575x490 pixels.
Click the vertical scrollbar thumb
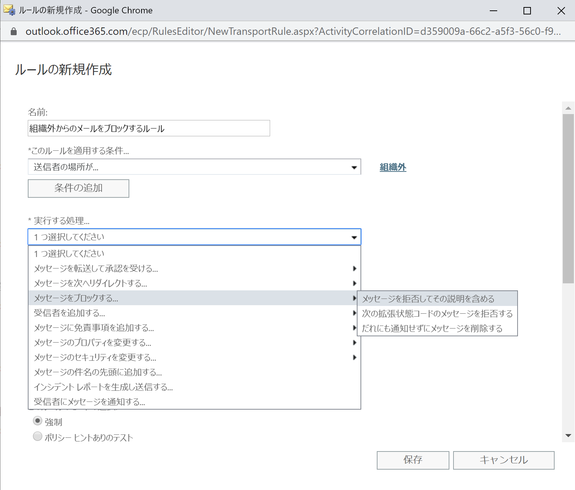click(568, 199)
